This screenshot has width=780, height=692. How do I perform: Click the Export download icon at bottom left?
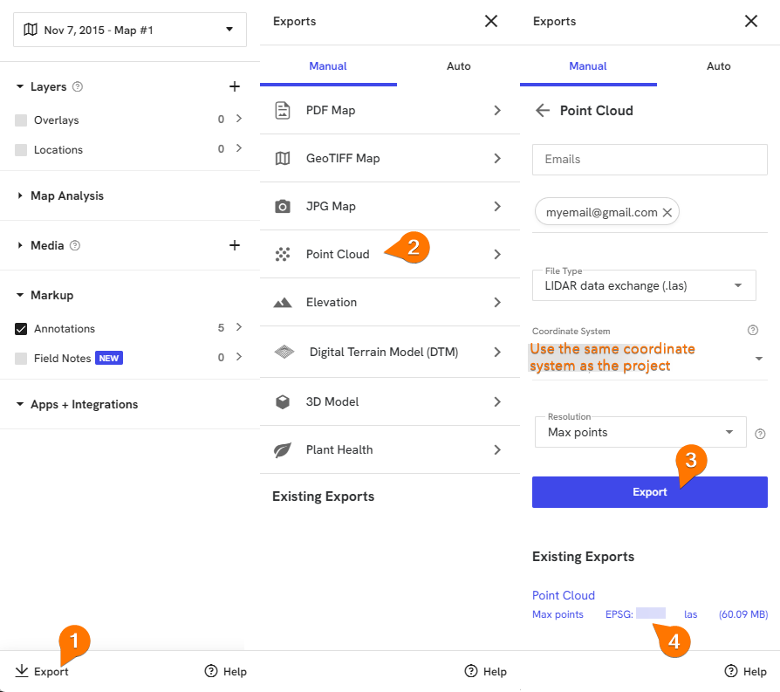(x=22, y=670)
